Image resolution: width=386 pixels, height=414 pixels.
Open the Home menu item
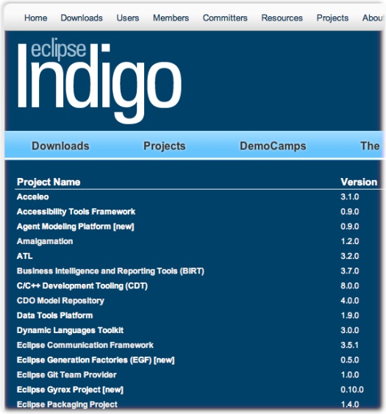pyautogui.click(x=35, y=18)
